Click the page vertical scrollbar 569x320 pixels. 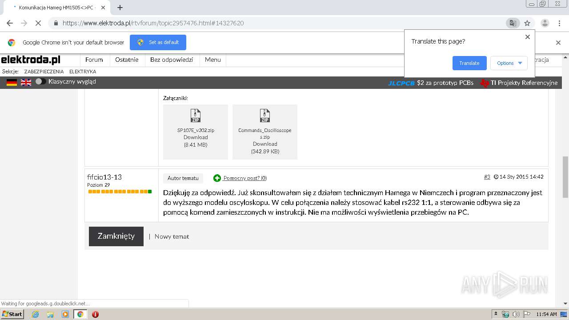click(565, 177)
